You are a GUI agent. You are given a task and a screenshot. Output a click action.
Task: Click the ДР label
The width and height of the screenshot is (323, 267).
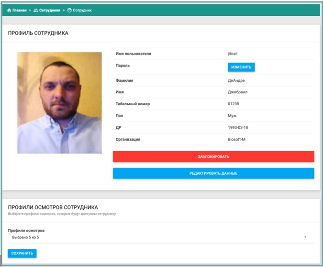pos(119,128)
